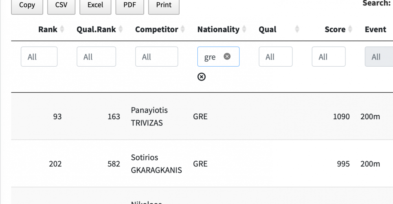Click the circled X reset icon below Nationality filter

coord(201,77)
